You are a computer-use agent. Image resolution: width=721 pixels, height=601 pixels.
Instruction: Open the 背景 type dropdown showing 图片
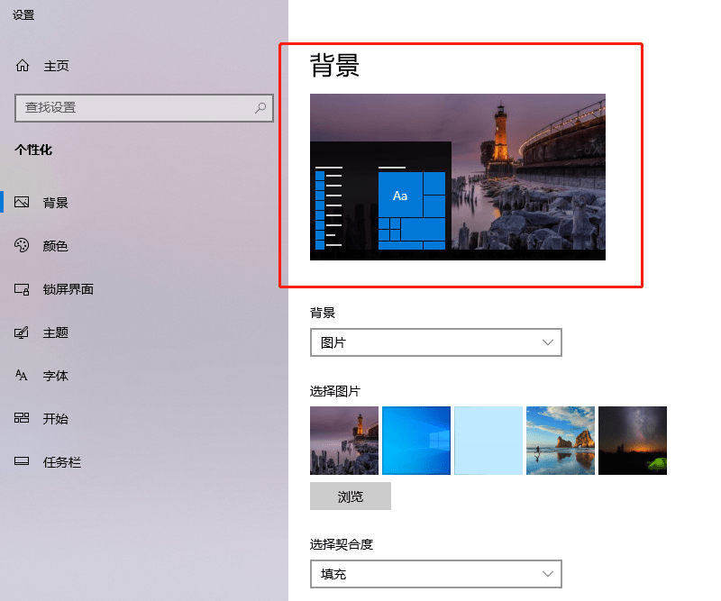point(435,342)
